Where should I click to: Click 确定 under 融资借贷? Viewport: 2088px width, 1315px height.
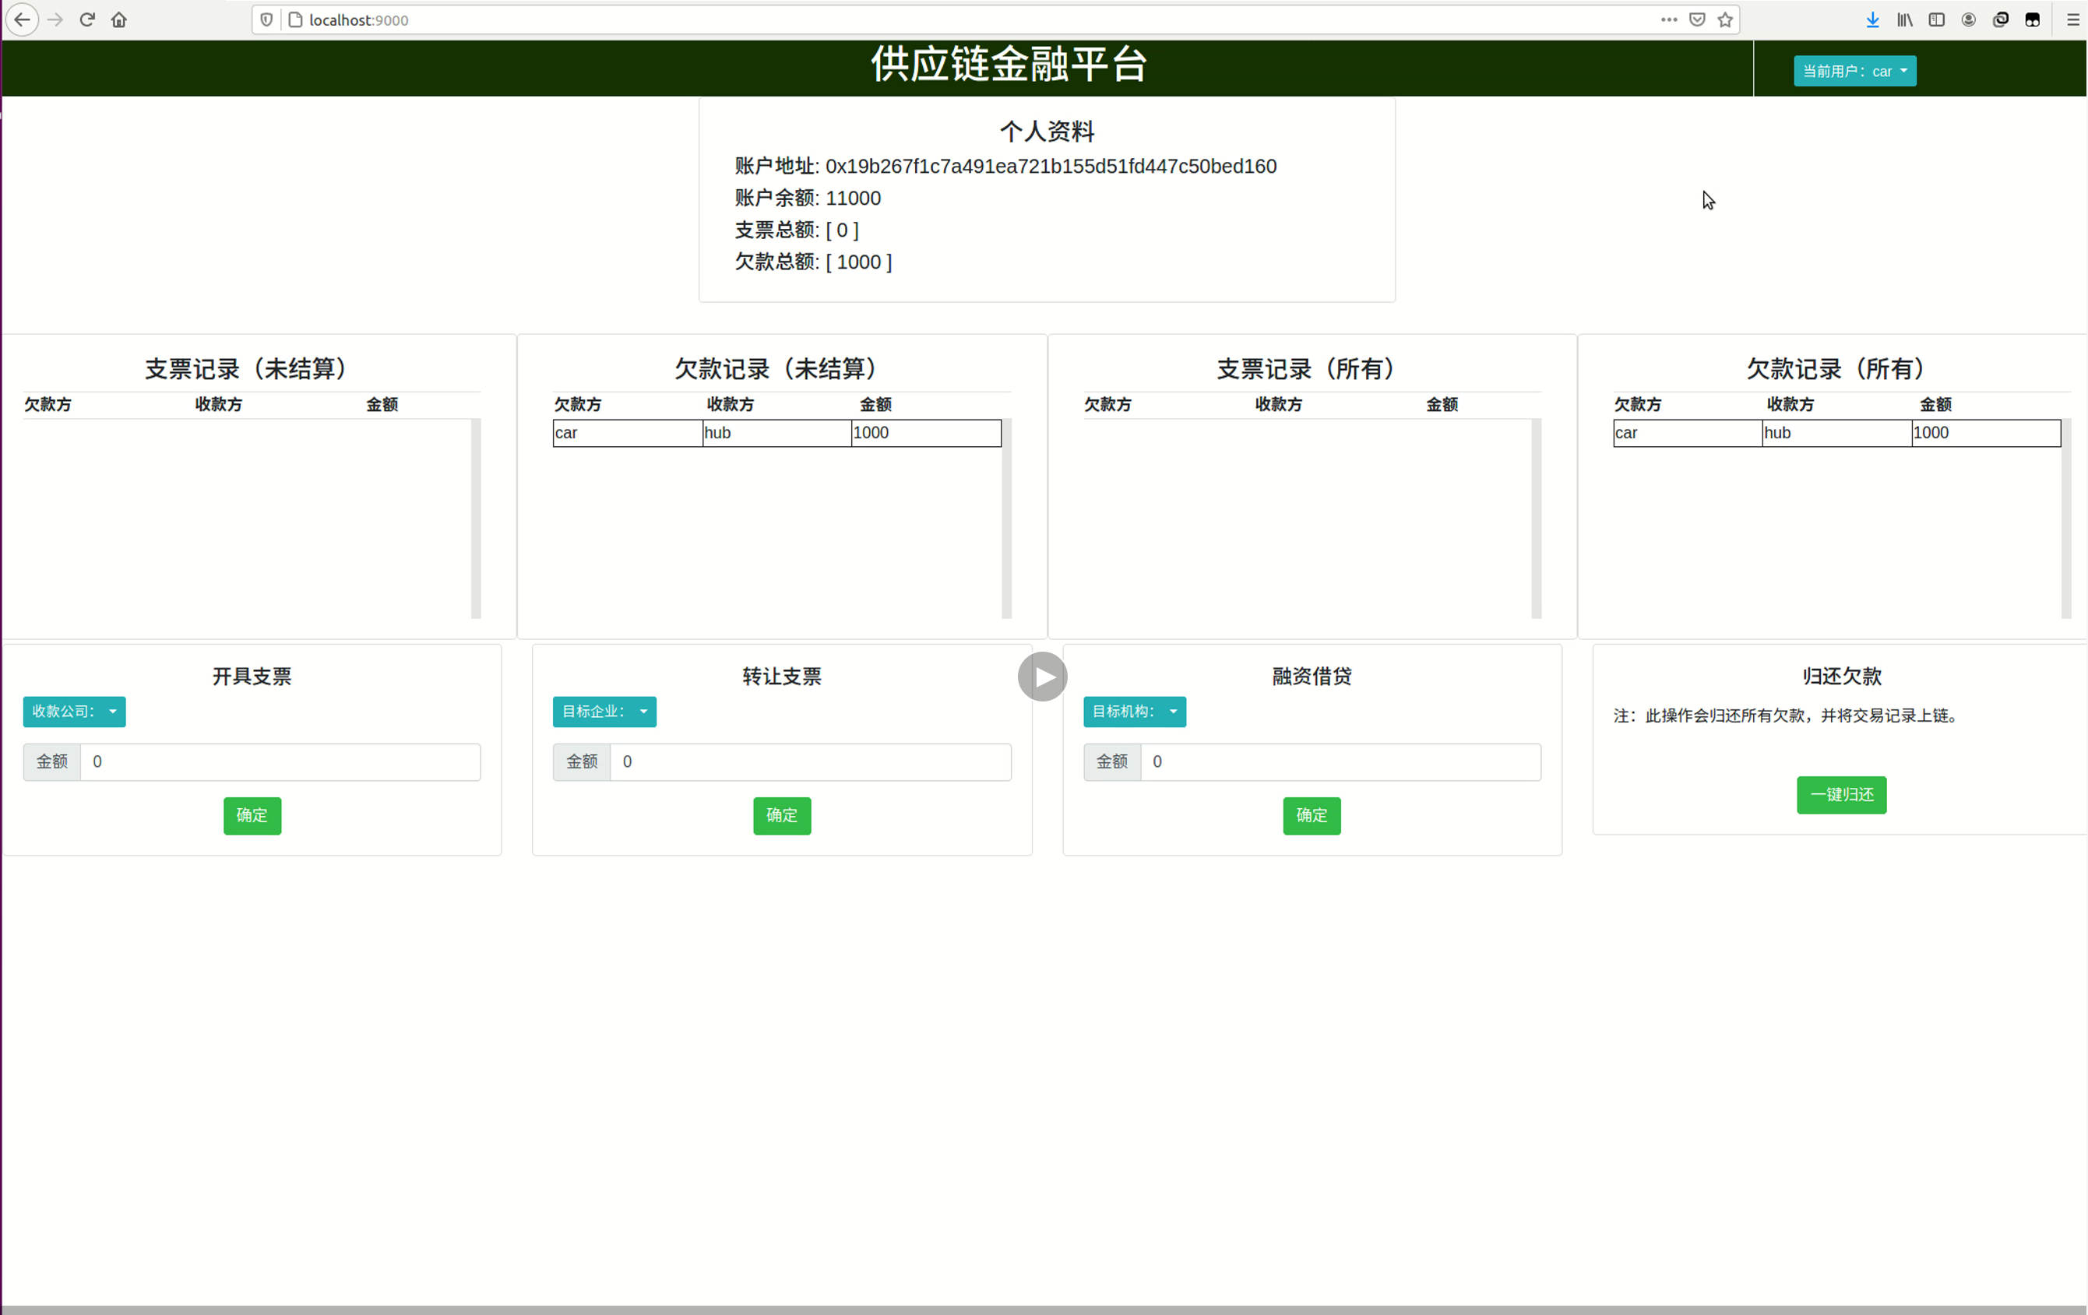coord(1311,816)
